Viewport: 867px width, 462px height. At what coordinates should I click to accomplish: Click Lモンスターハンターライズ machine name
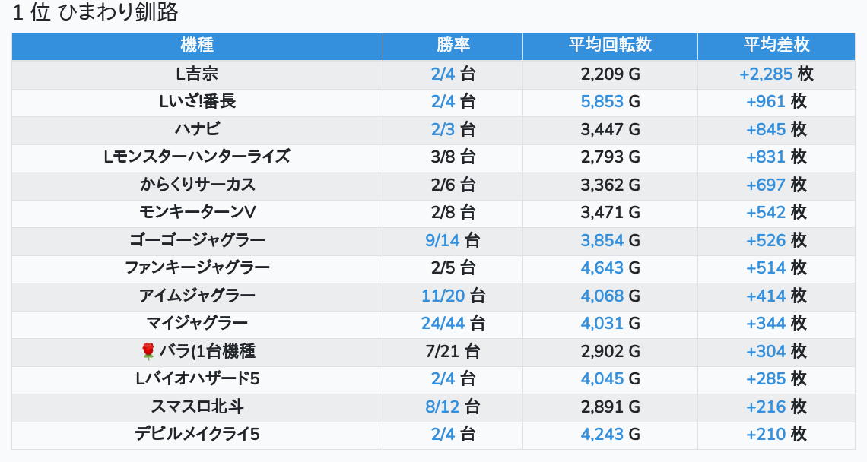pyautogui.click(x=198, y=157)
